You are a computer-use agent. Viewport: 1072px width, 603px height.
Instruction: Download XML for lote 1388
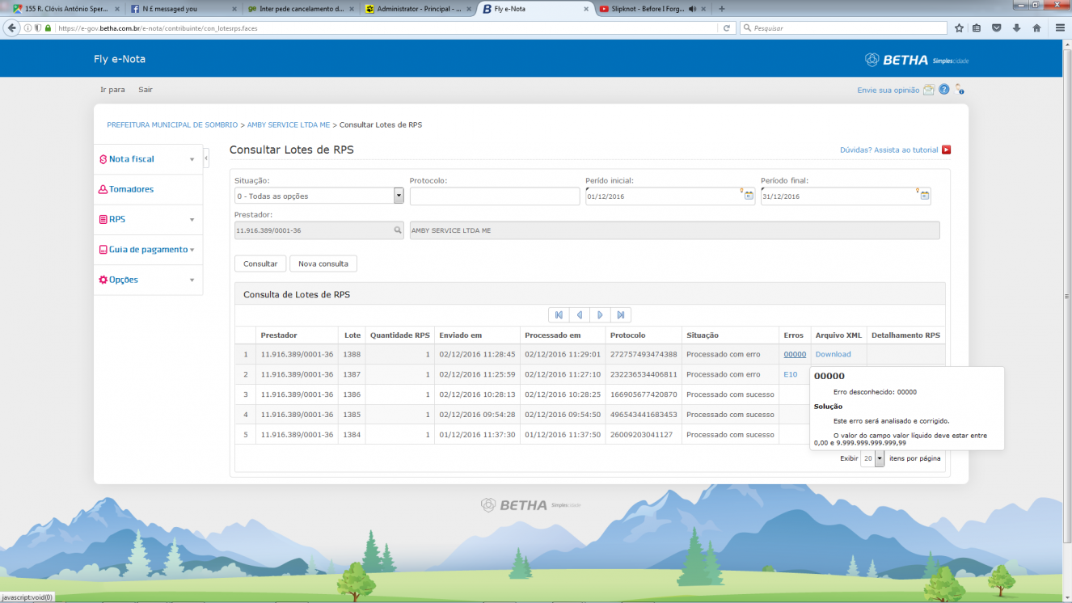click(x=833, y=354)
